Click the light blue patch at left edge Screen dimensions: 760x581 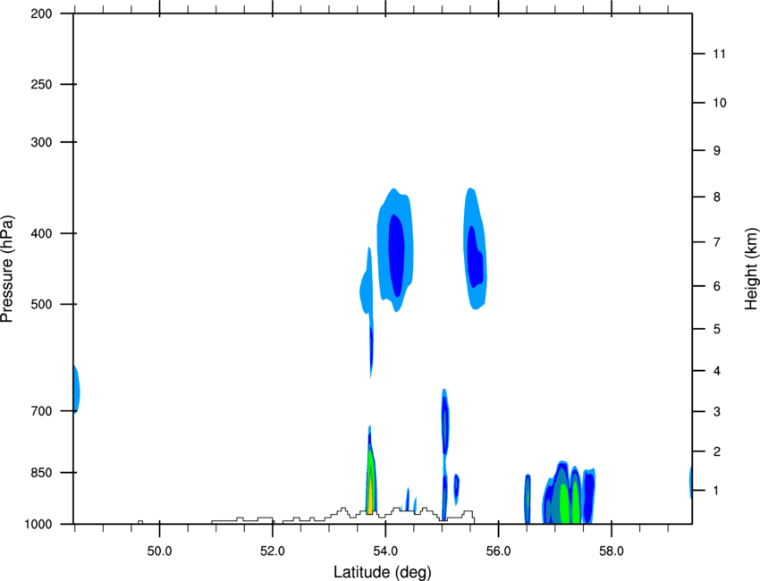tap(77, 389)
